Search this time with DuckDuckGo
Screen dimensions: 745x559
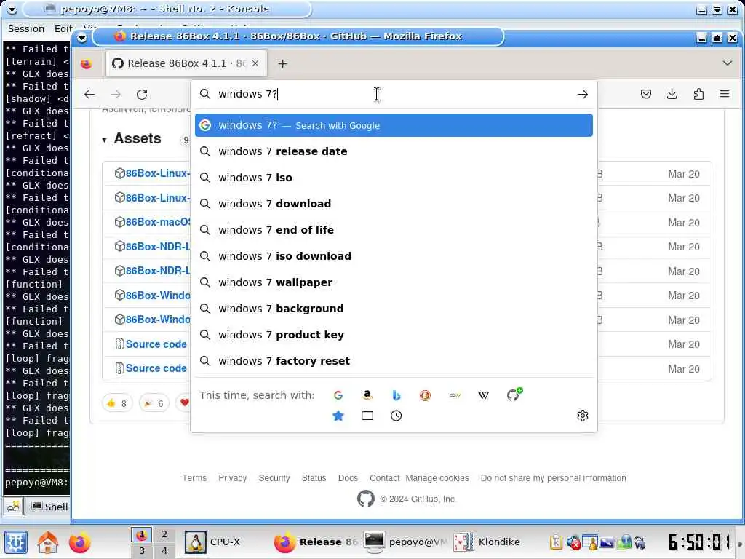point(425,395)
